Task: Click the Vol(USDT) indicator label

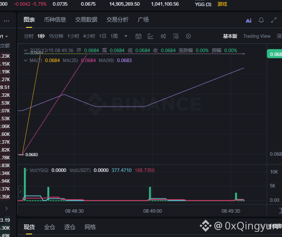Action: point(80,170)
